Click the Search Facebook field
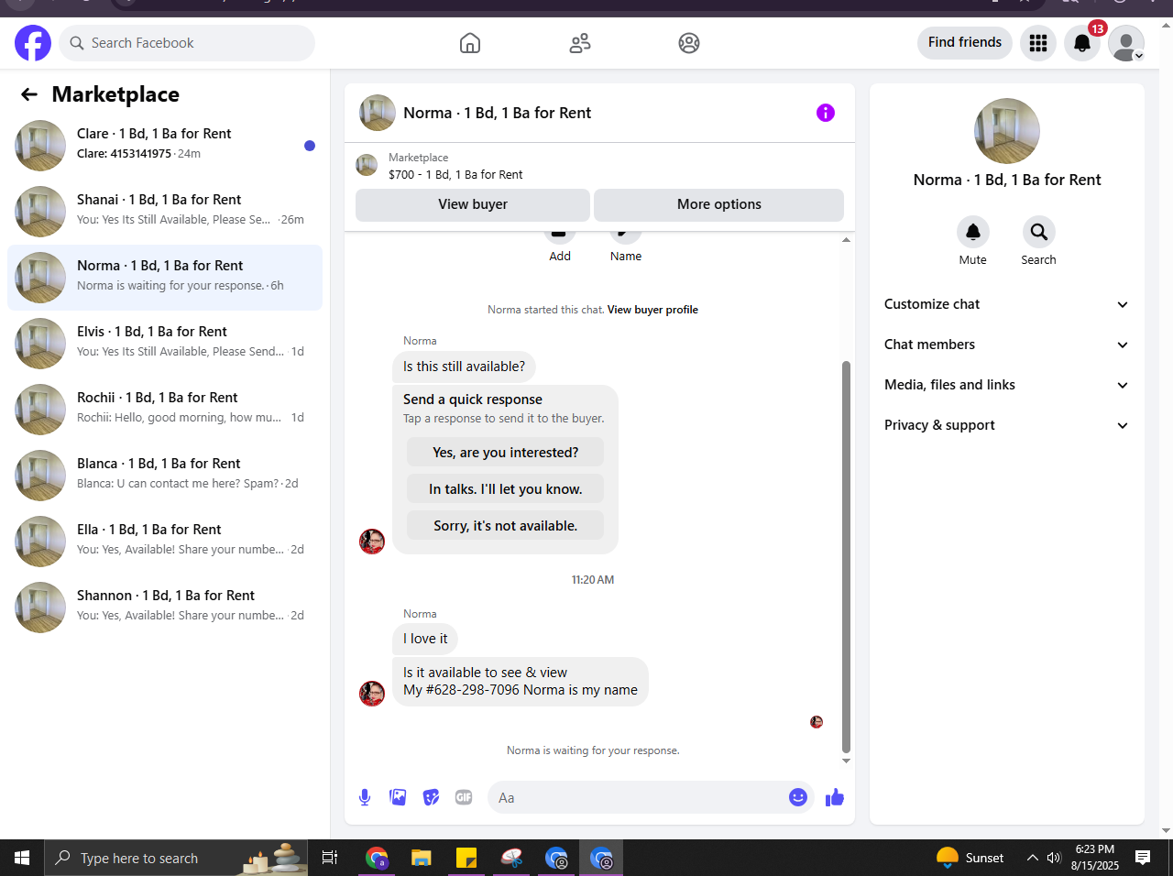Image resolution: width=1173 pixels, height=876 pixels. 187,43
